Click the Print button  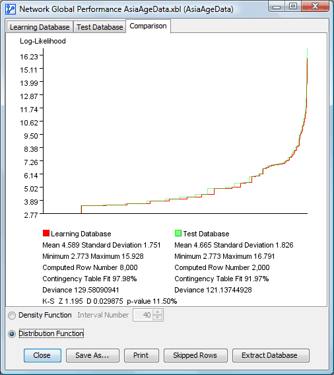coord(141,355)
